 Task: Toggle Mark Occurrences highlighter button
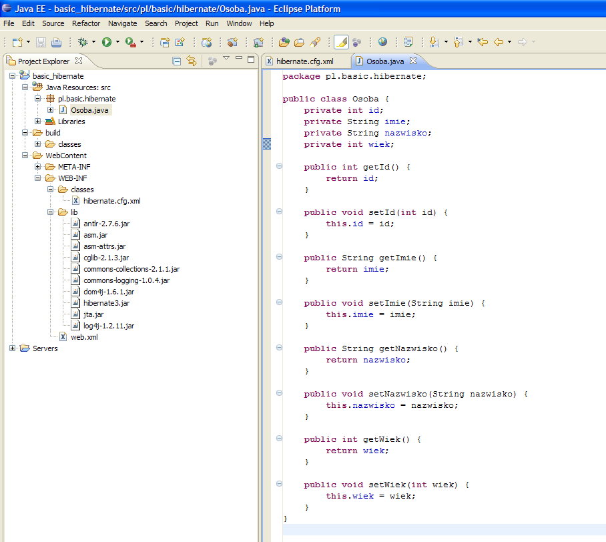[341, 42]
